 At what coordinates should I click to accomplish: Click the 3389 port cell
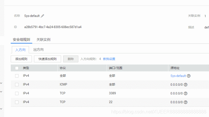[x=112, y=93]
